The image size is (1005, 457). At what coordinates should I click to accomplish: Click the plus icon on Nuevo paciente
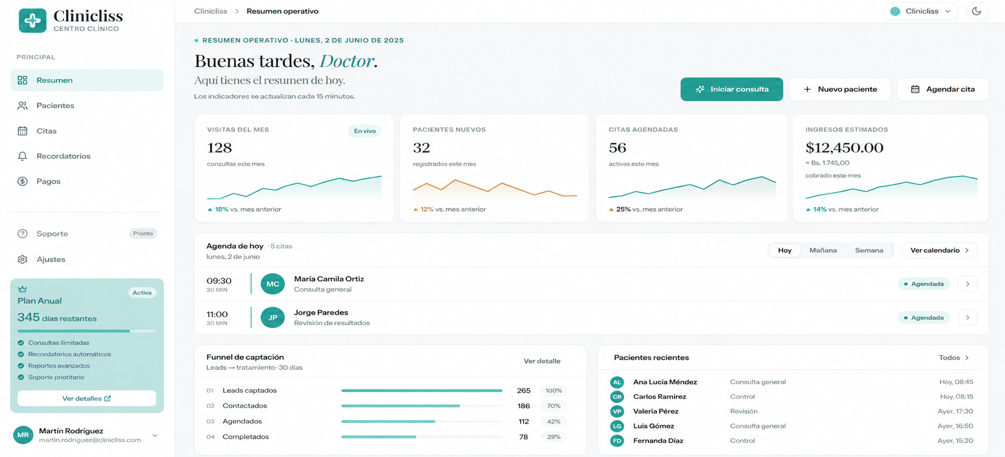point(807,89)
